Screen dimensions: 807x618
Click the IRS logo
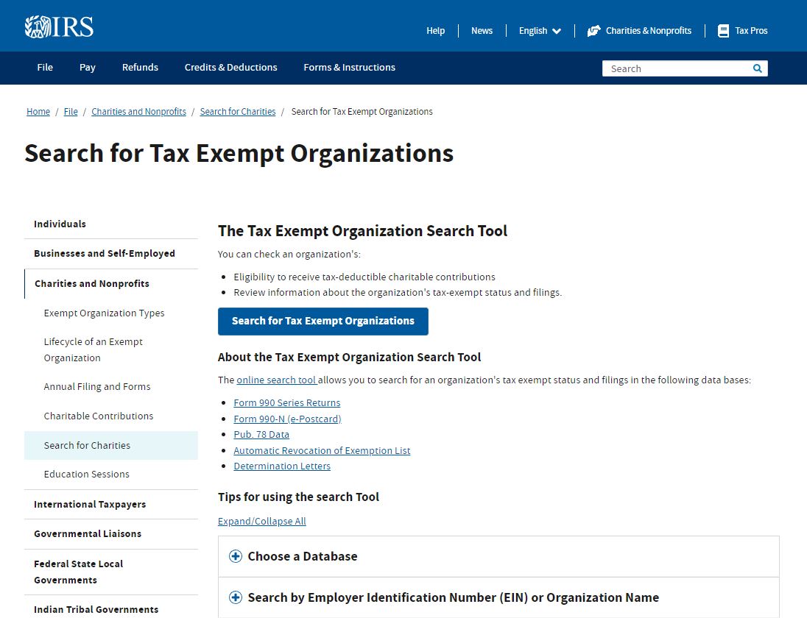(59, 26)
